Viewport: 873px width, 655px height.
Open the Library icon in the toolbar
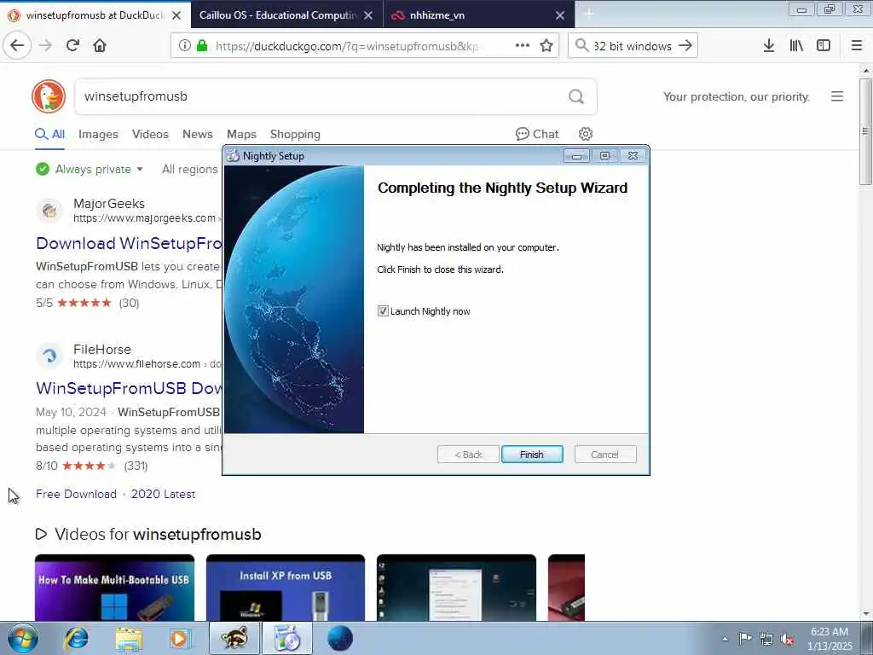pos(796,46)
